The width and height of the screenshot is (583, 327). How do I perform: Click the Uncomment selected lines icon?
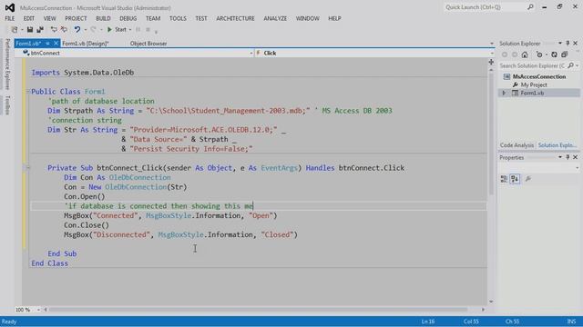pos(64,29)
